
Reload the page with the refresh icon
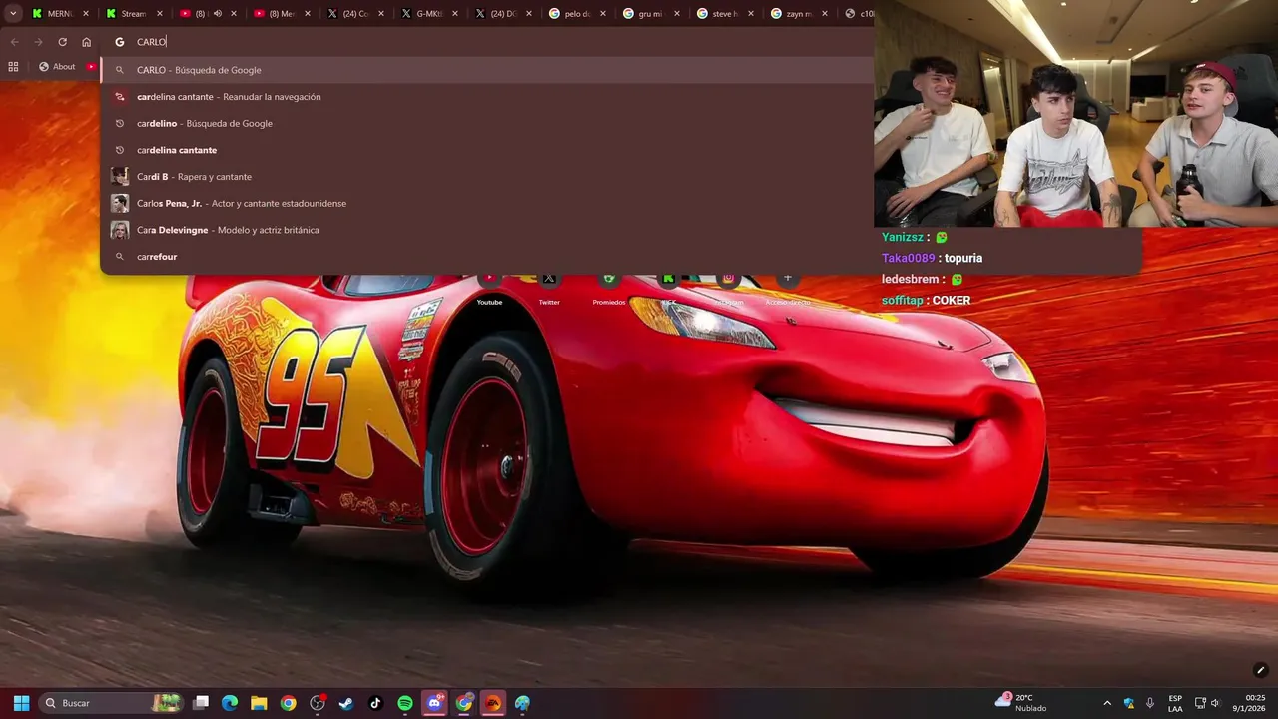pyautogui.click(x=62, y=42)
